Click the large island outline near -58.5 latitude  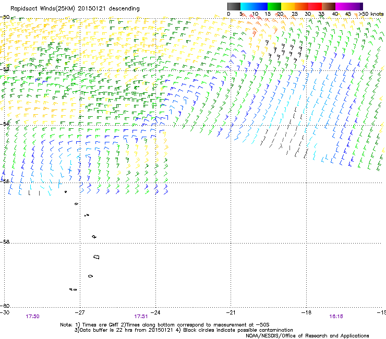coord(96,257)
